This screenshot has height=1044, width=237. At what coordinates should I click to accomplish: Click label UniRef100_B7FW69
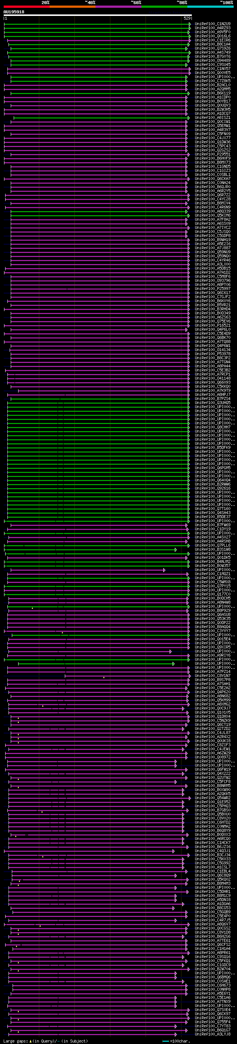coord(213,525)
